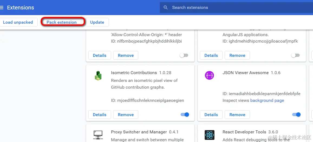The width and height of the screenshot is (313, 142).
Task: Click the 'Adds React debugging tools' description
Action: pyautogui.click(x=256, y=140)
